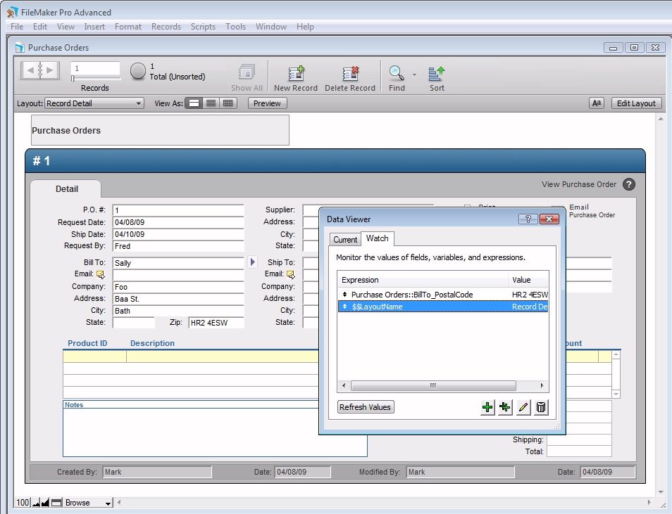
Task: Switch to Form view icon
Action: tap(194, 103)
